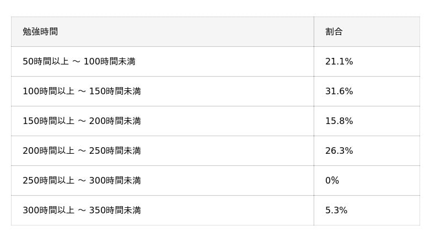Choose the study-time range showing 31.6%
The height and width of the screenshot is (242, 441).
[x=82, y=92]
